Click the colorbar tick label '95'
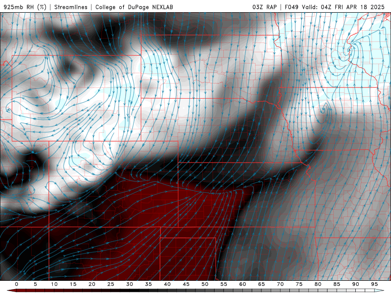This screenshot has height=293, width=391. coord(374,284)
